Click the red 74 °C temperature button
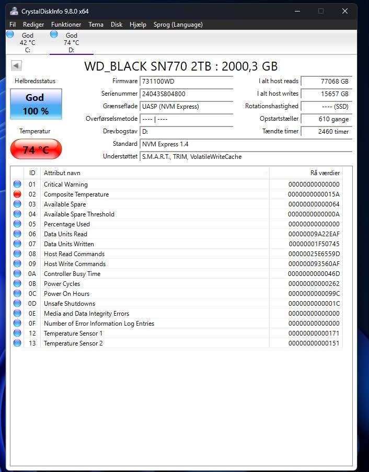This screenshot has width=369, height=472. (x=36, y=149)
